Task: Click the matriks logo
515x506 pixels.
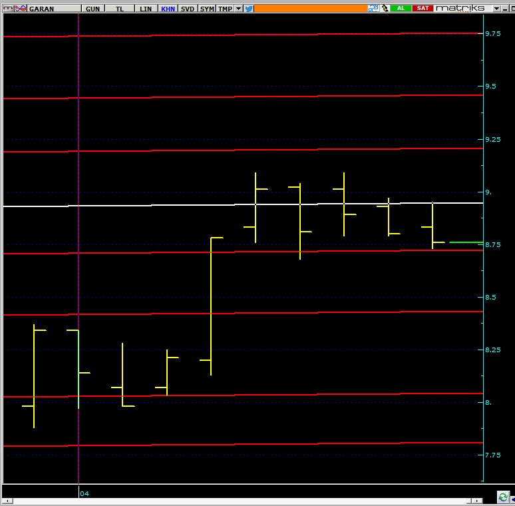Action: [x=460, y=8]
